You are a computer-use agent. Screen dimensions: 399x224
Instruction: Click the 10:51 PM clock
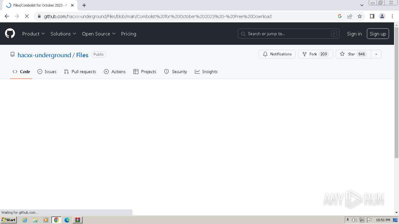(x=383, y=220)
